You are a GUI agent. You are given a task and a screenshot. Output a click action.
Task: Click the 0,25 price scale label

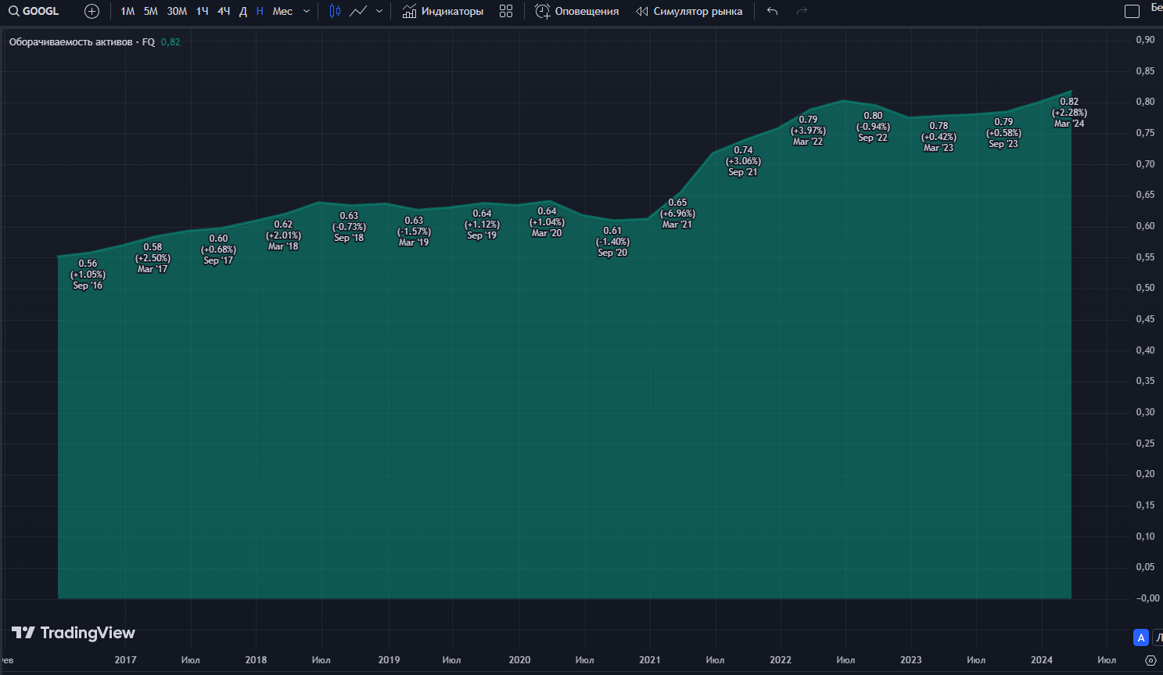[1145, 443]
